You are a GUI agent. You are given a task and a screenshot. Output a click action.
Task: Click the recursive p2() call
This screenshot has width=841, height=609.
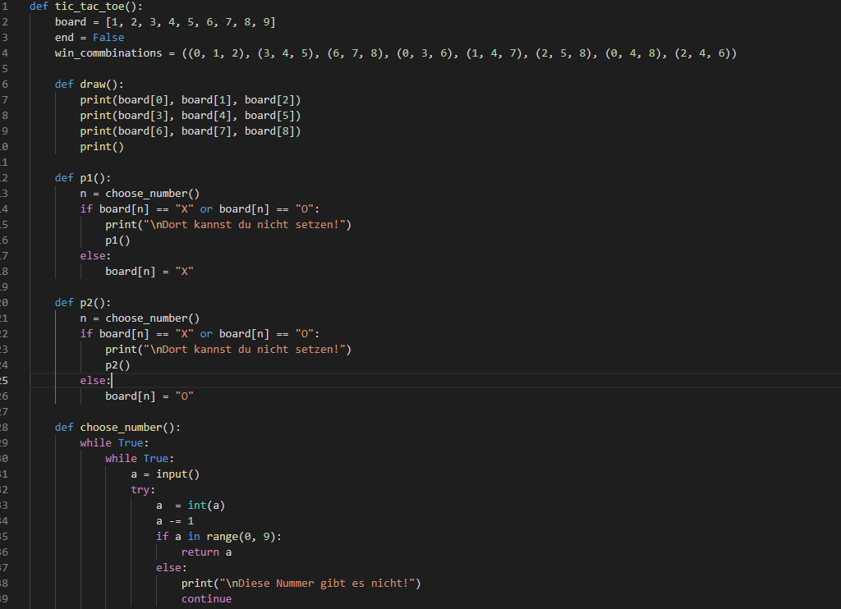point(117,364)
